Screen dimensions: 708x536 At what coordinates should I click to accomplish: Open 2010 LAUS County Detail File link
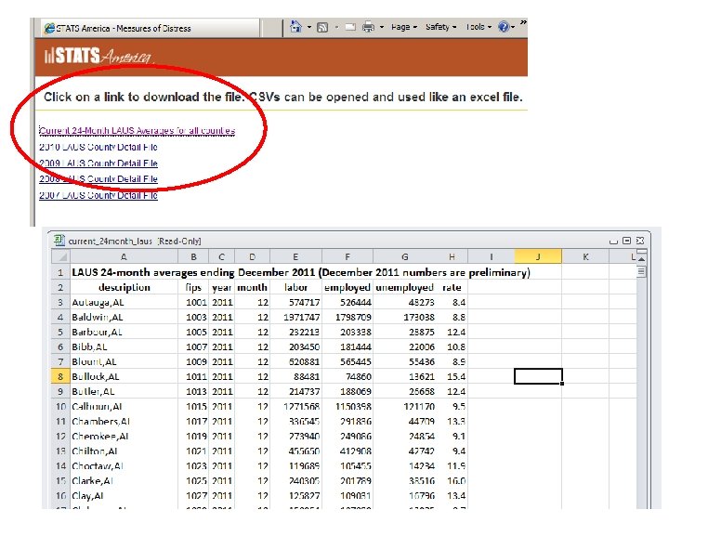(x=98, y=147)
